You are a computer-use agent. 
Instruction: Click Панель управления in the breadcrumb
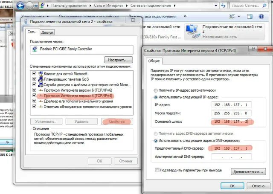click(69, 6)
